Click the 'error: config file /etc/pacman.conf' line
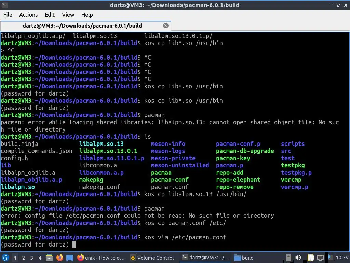Viewport: 350px width, 263px height. tap(137, 216)
